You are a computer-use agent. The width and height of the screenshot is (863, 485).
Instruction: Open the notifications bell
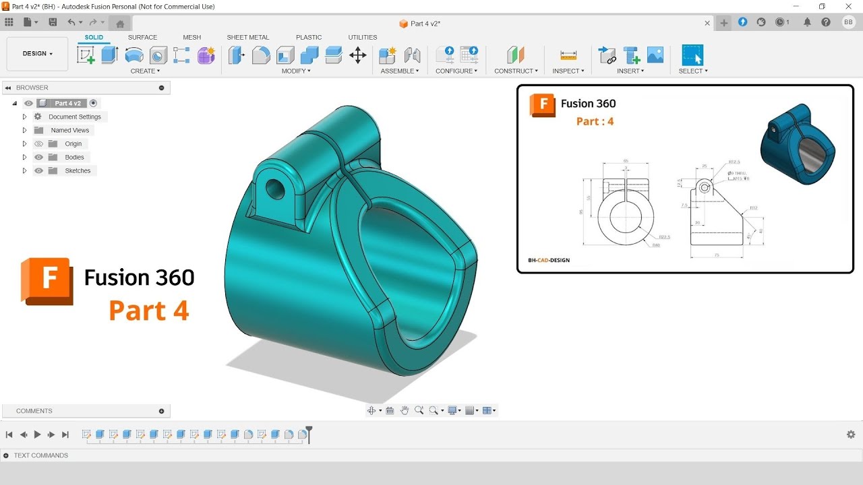[807, 22]
